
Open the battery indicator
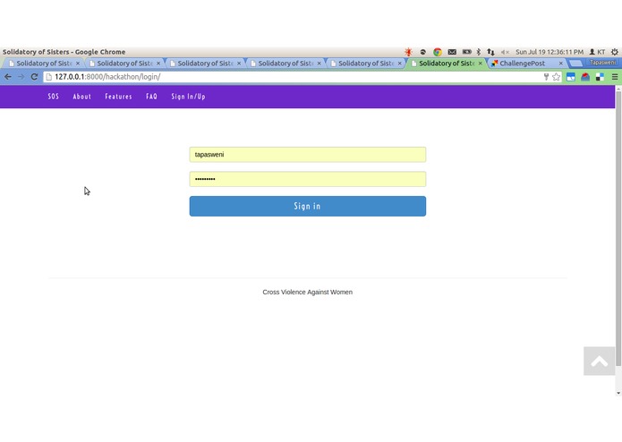point(466,52)
